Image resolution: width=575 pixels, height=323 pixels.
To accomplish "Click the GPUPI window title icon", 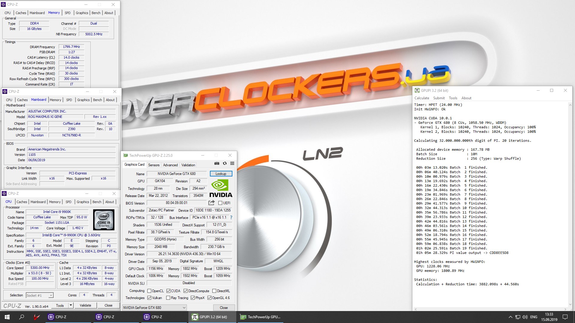I will (x=417, y=90).
